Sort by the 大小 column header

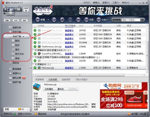(x=81, y=26)
